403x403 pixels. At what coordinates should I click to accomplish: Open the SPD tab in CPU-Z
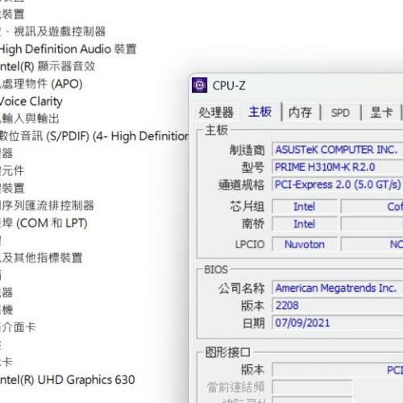[x=340, y=112]
